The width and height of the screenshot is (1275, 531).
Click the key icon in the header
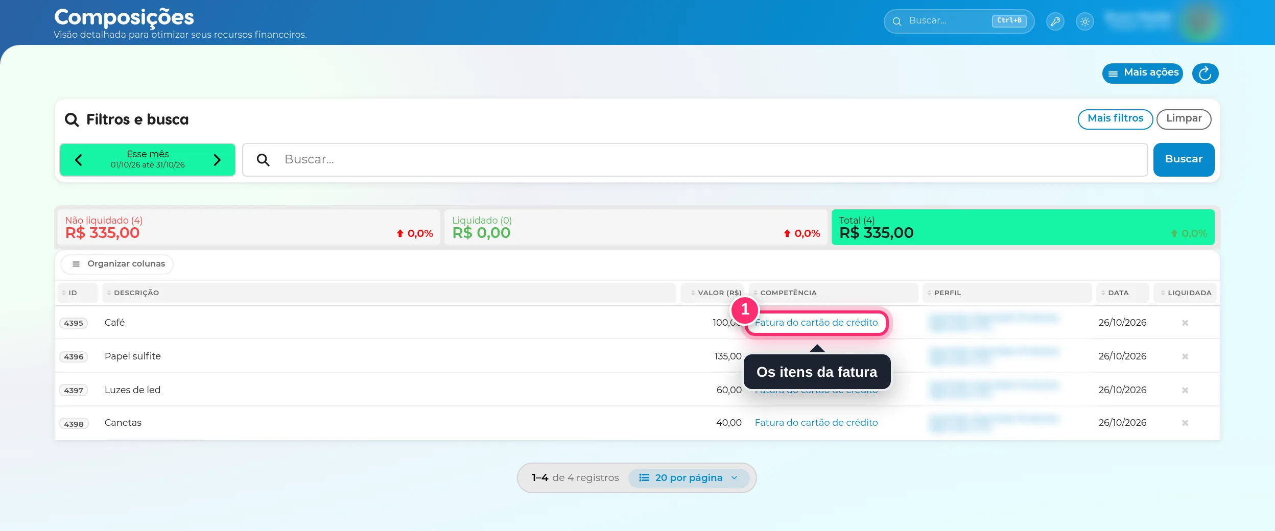pos(1055,21)
